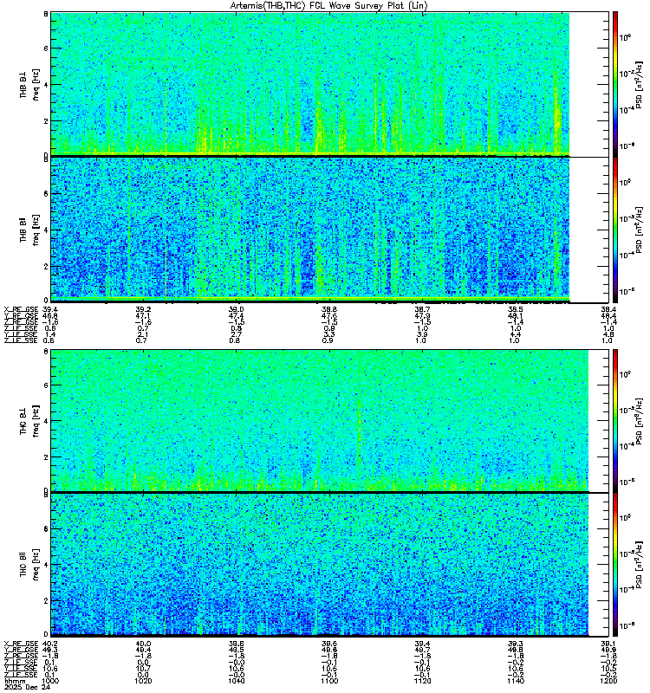This screenshot has height=693, width=650.
Task: Click the 1100 time tick label
Action: tap(329, 681)
